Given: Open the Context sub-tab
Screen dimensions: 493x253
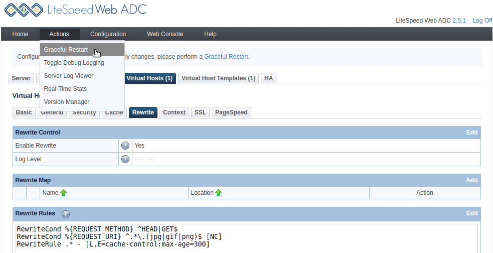Looking at the screenshot, I should [174, 112].
